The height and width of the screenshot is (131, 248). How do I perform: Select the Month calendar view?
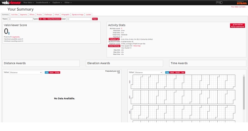177,72
